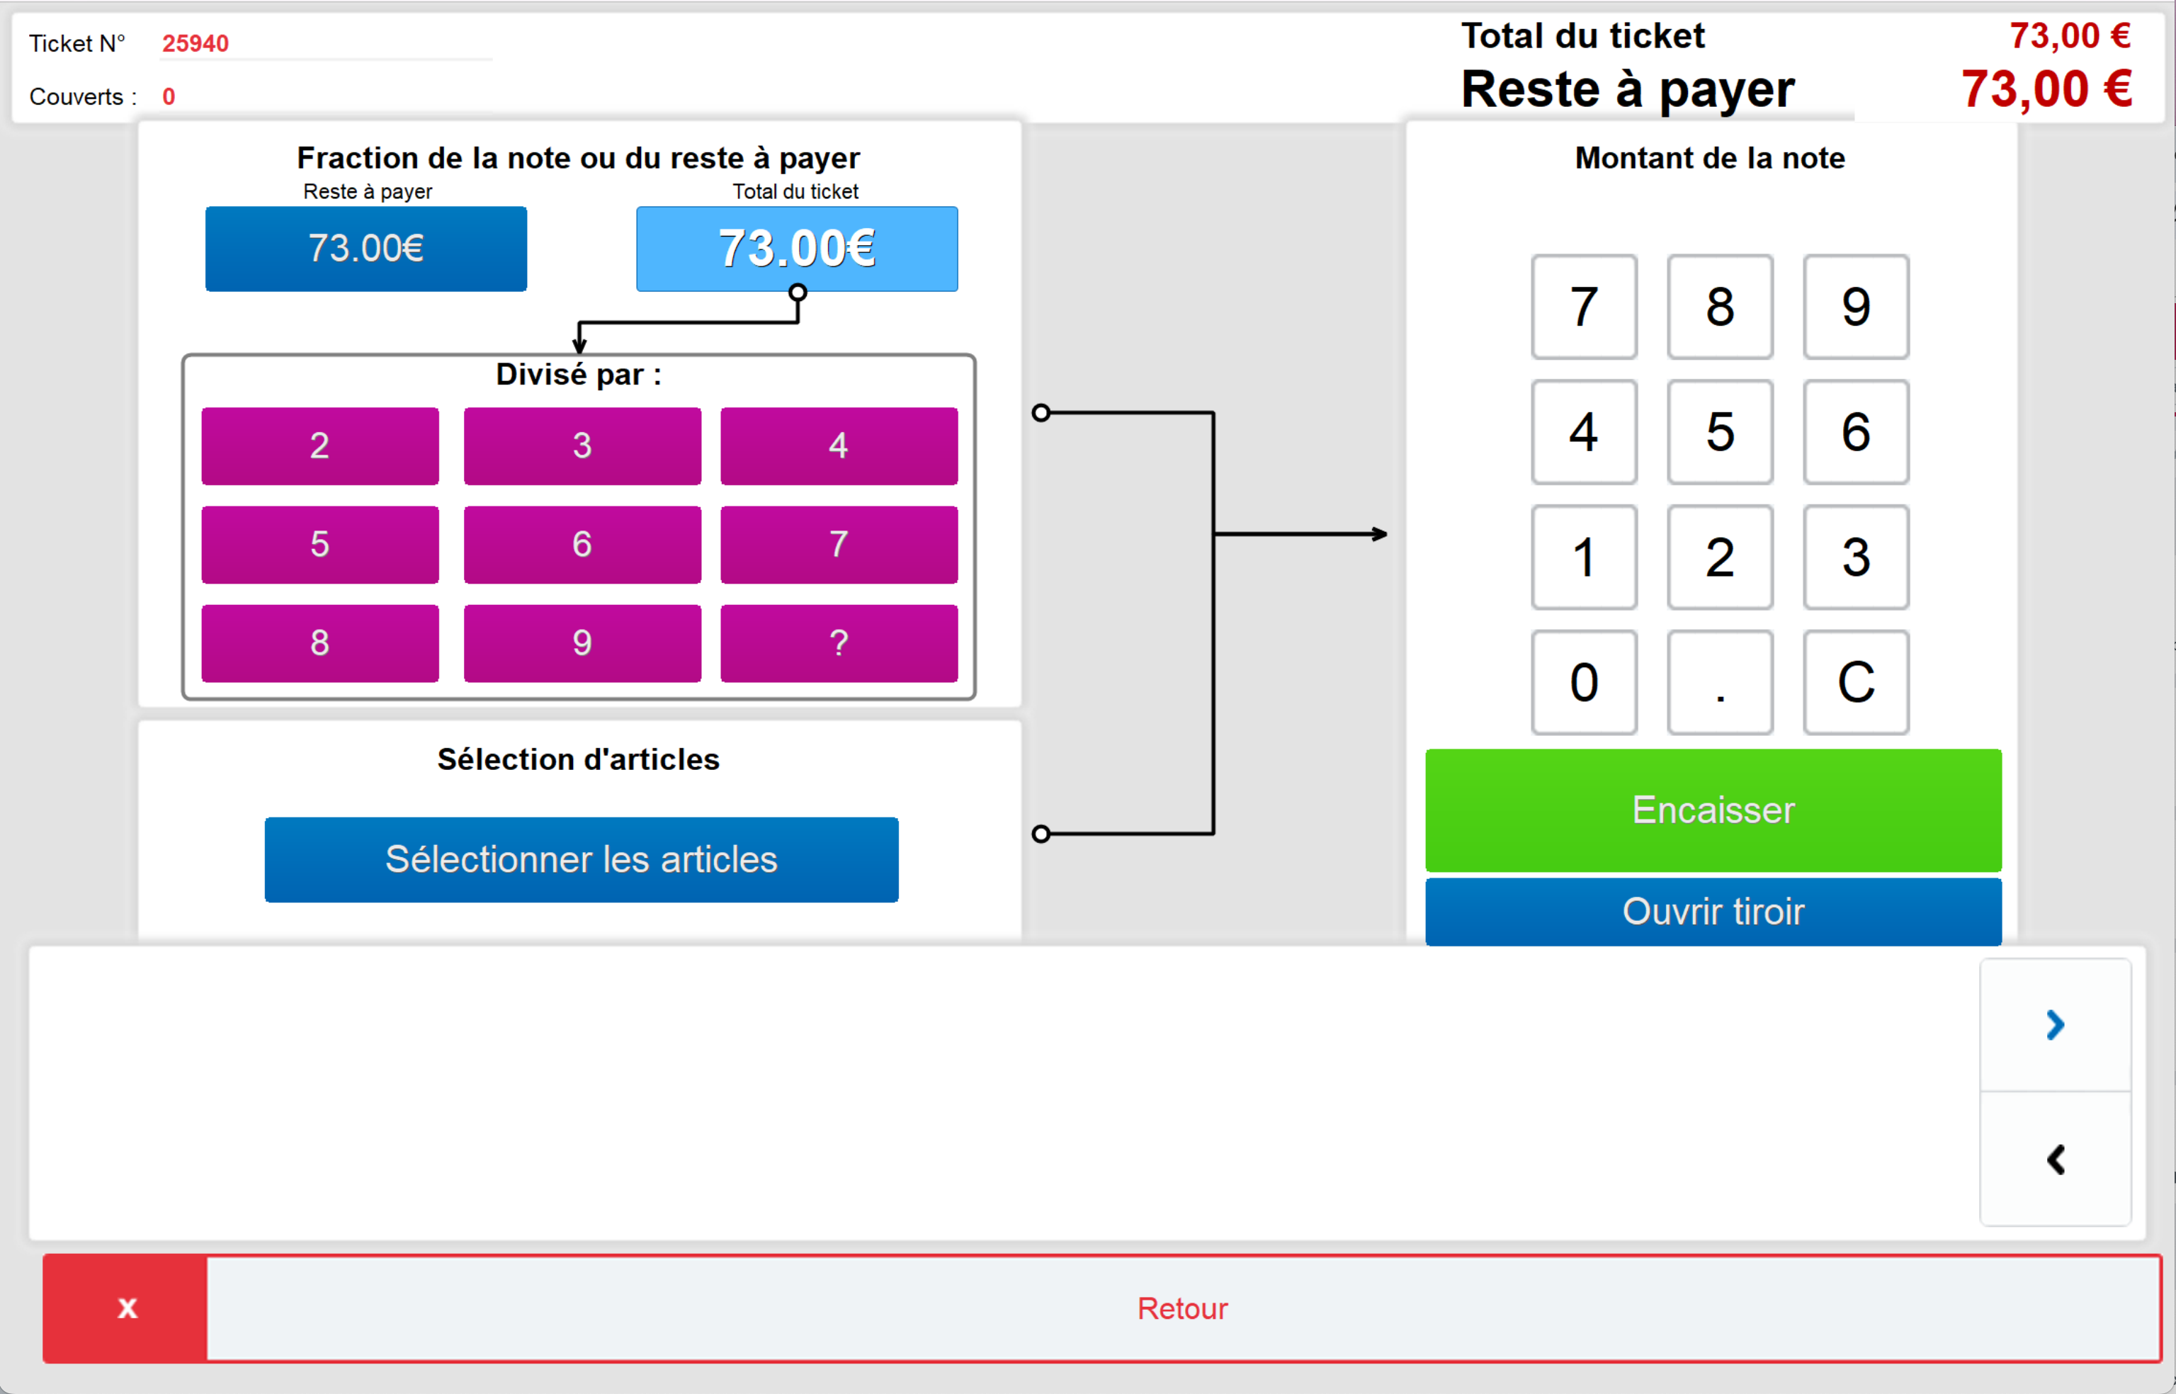Click the green Encaisser button
This screenshot has height=1394, width=2176.
1713,810
